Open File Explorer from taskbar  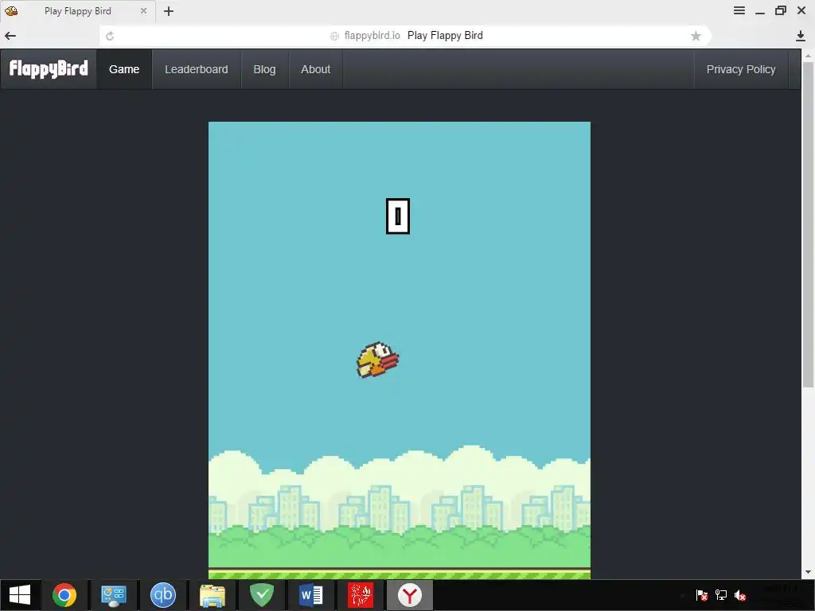coord(213,595)
